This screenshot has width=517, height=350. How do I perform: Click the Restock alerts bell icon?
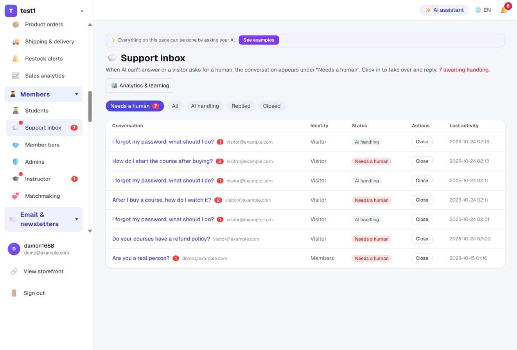(x=16, y=59)
